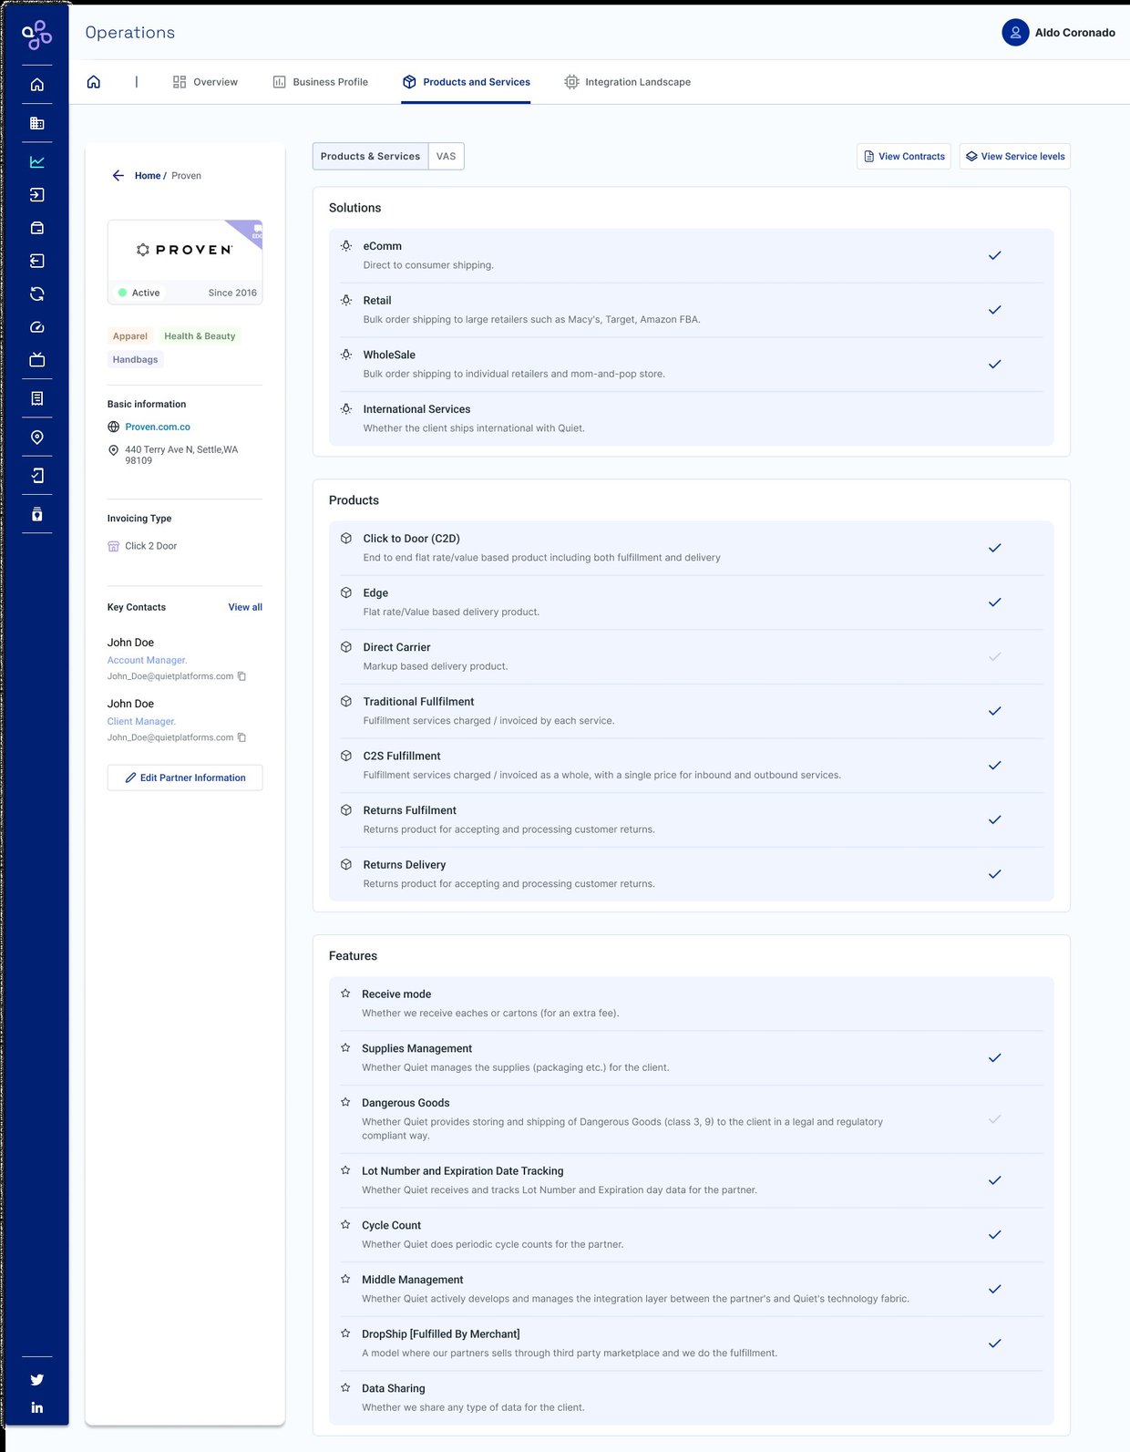Click the View Contracts button
Viewport: 1130px width, 1452px height.
(904, 157)
